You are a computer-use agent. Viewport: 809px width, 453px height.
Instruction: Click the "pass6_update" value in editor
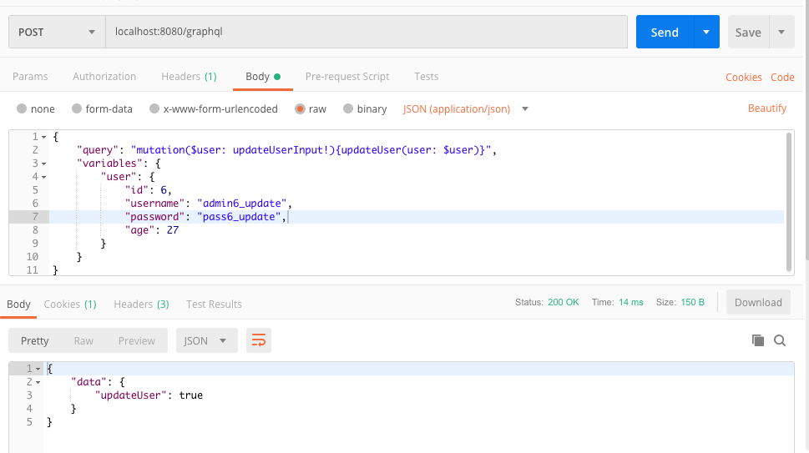coord(239,217)
